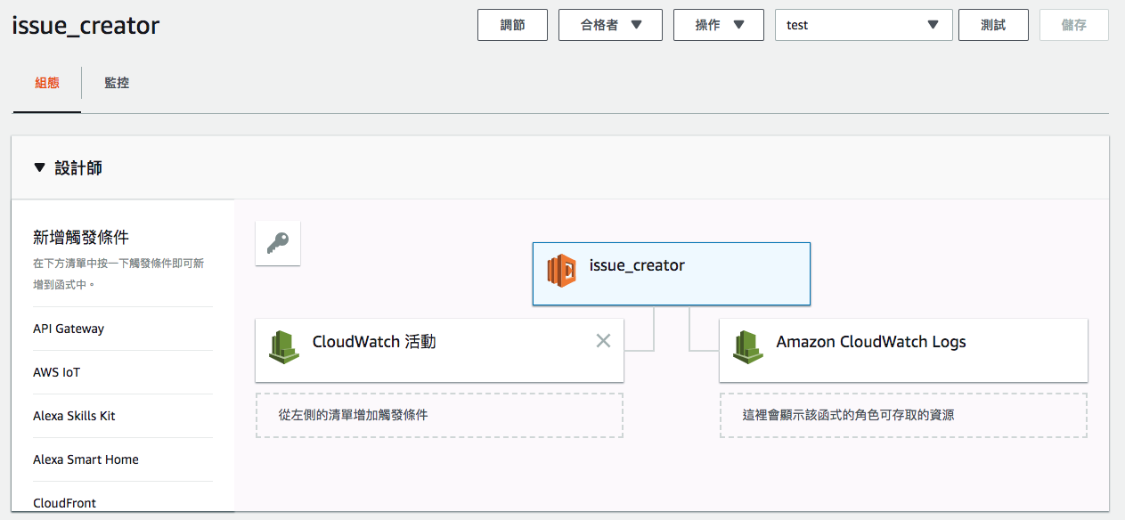Click the CloudWatch 活動 green icon
Viewport: 1125px width, 520px height.
point(283,347)
